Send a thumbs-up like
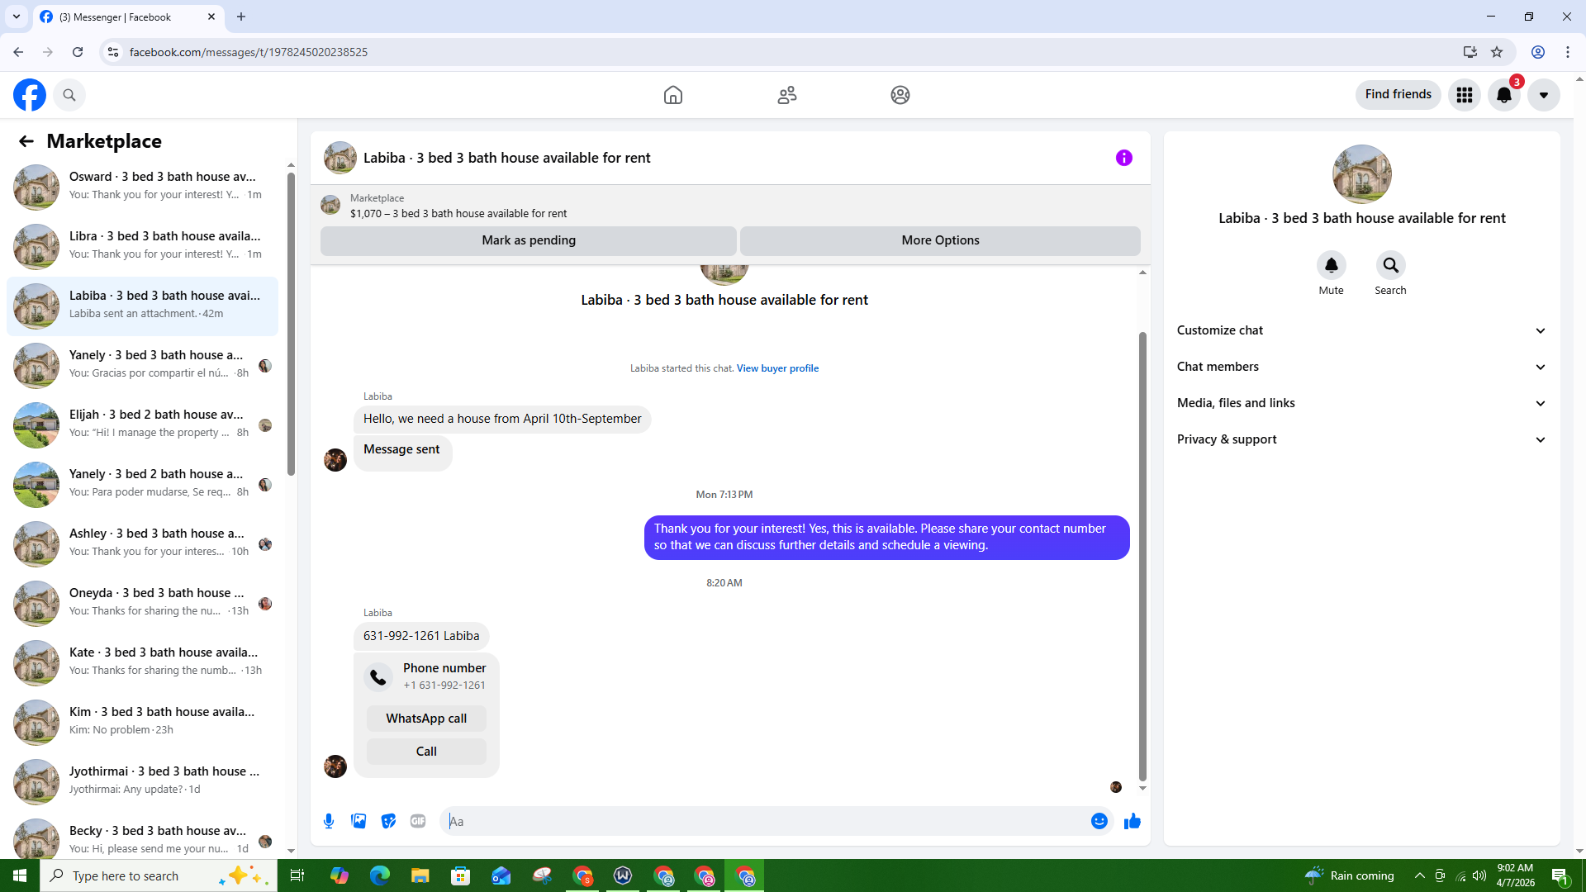This screenshot has height=892, width=1586. click(1133, 821)
